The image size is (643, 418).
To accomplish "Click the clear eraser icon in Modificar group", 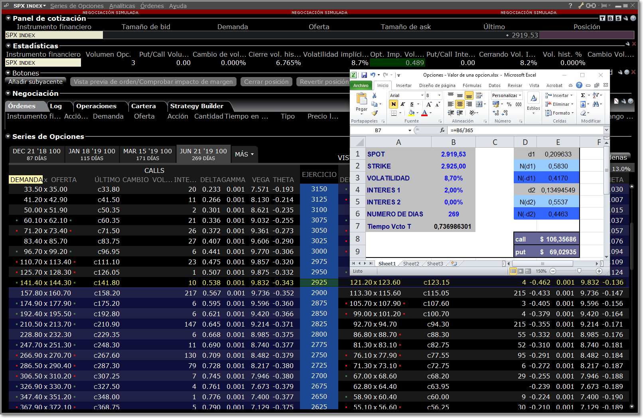I will click(x=583, y=113).
